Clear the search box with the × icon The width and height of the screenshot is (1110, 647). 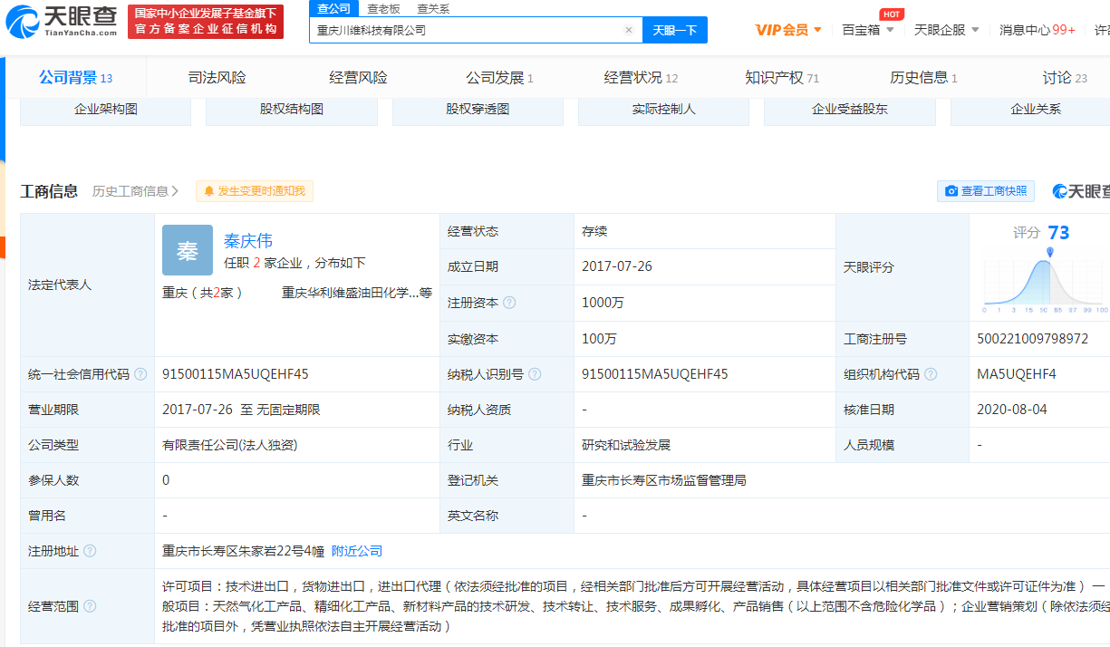tap(629, 30)
